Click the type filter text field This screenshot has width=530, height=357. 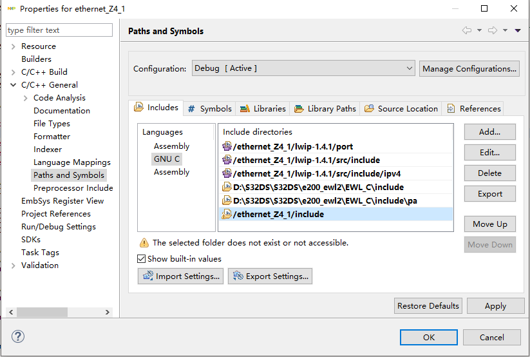(59, 30)
